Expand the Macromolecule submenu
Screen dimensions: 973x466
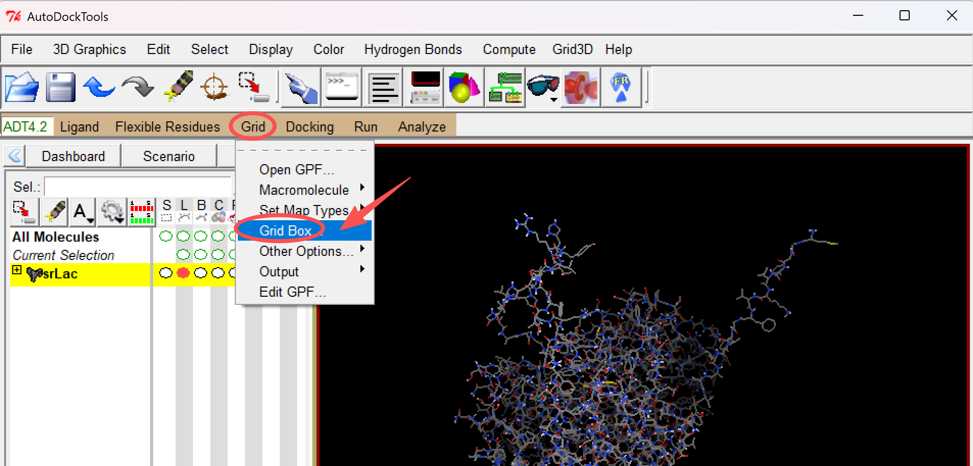305,190
